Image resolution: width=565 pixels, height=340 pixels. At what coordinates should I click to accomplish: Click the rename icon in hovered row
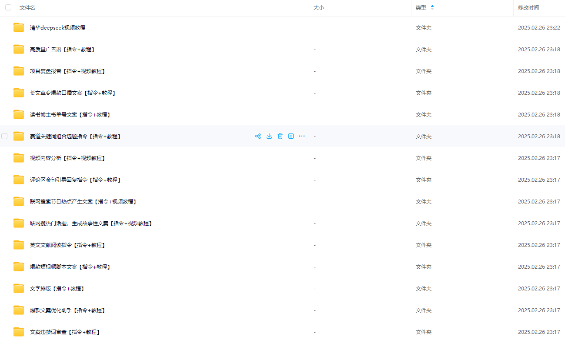(x=291, y=136)
